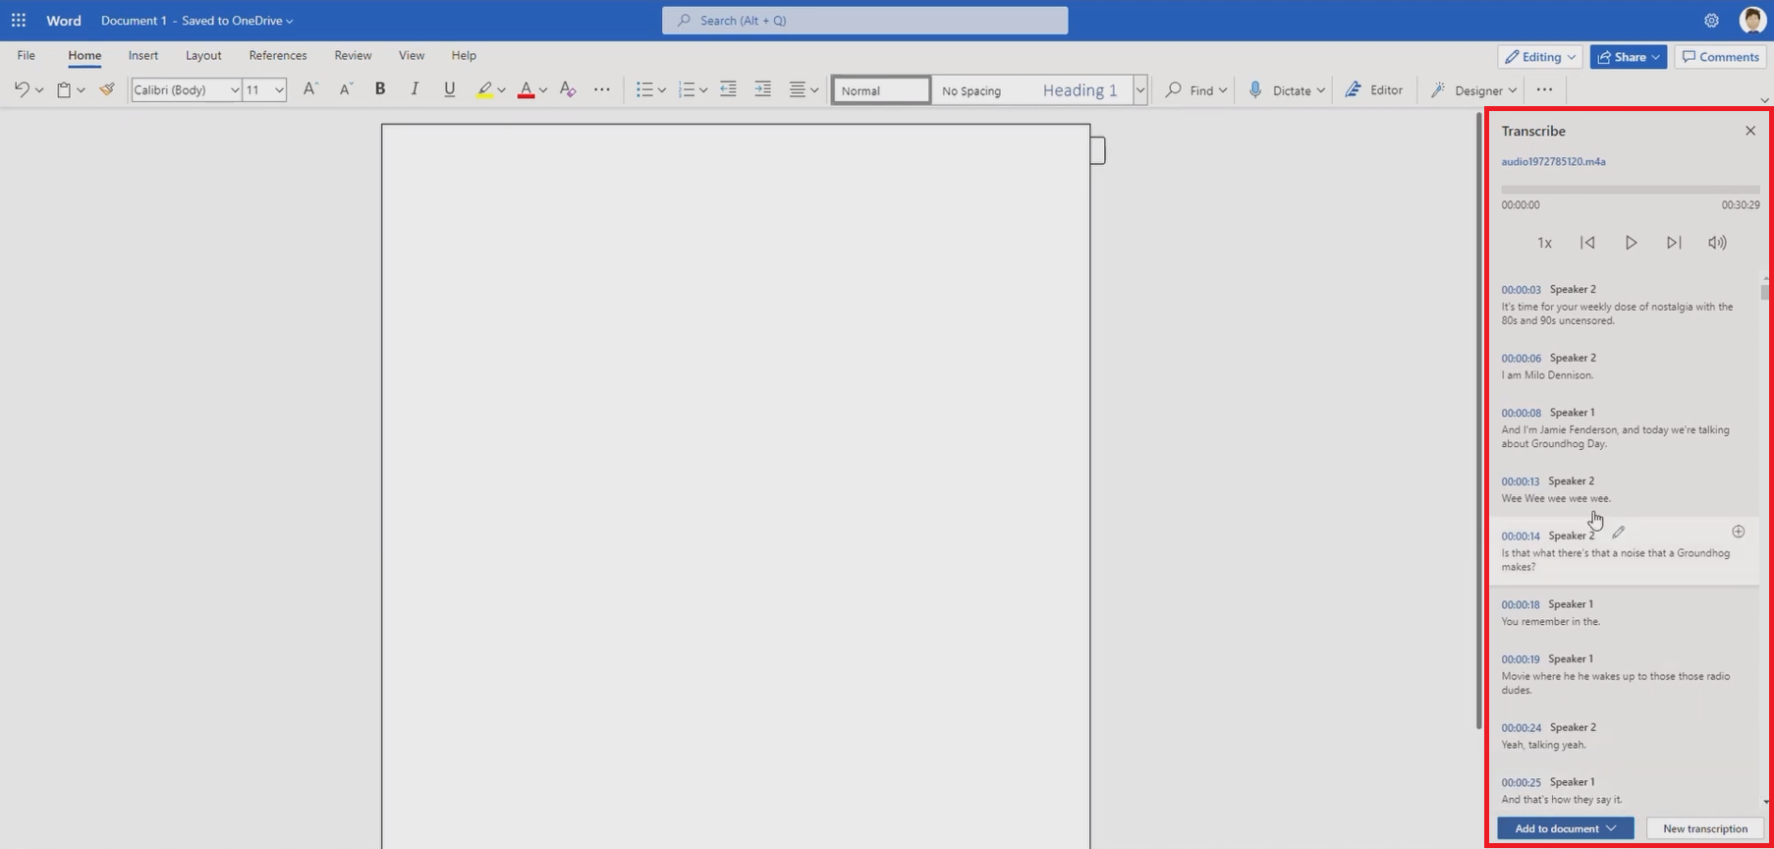Toggle Underline formatting
This screenshot has height=849, width=1774.
(450, 89)
